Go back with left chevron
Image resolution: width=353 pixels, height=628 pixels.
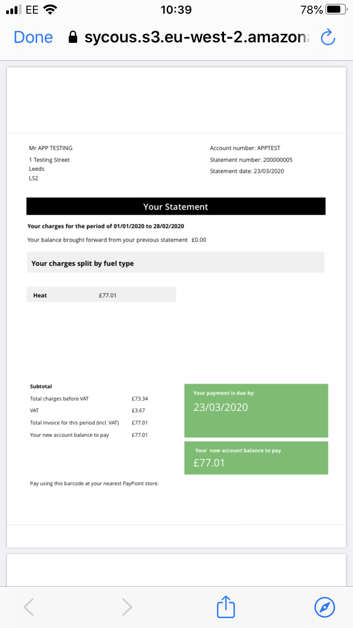(29, 607)
